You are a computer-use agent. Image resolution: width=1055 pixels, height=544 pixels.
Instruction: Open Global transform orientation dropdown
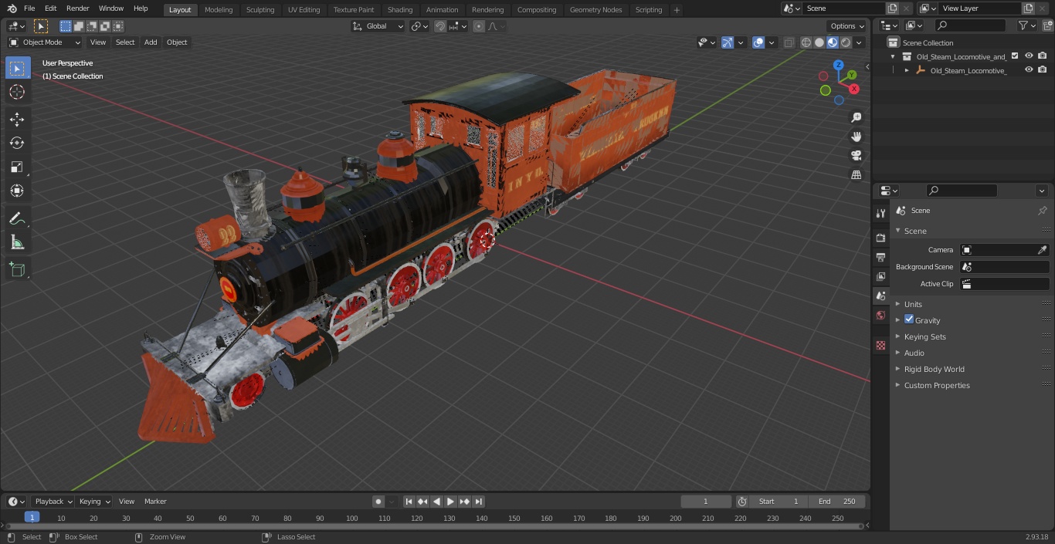coord(378,26)
